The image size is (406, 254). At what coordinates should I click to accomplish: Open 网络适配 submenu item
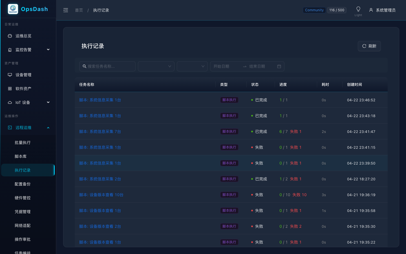coord(28,225)
